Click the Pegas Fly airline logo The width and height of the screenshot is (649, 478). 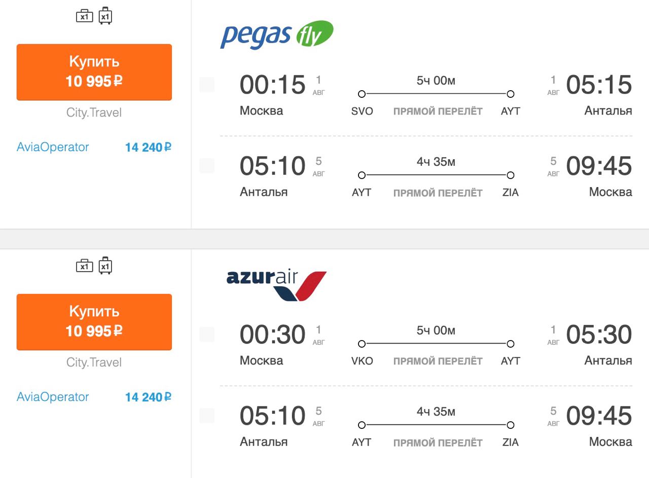tap(276, 34)
